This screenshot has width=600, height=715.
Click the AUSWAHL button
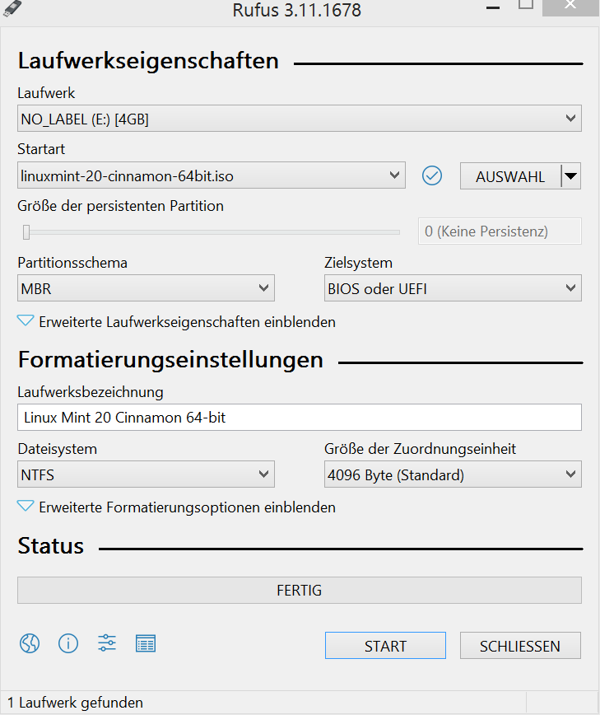tap(510, 176)
